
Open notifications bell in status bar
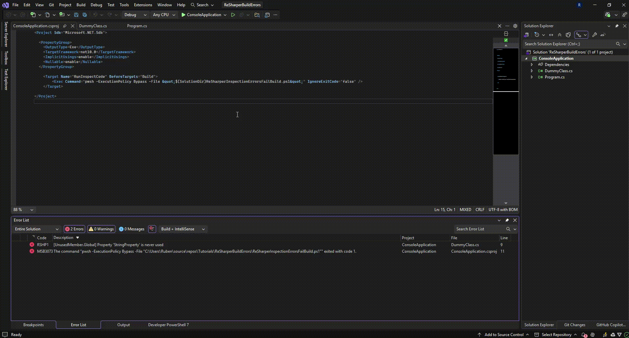tap(584, 335)
